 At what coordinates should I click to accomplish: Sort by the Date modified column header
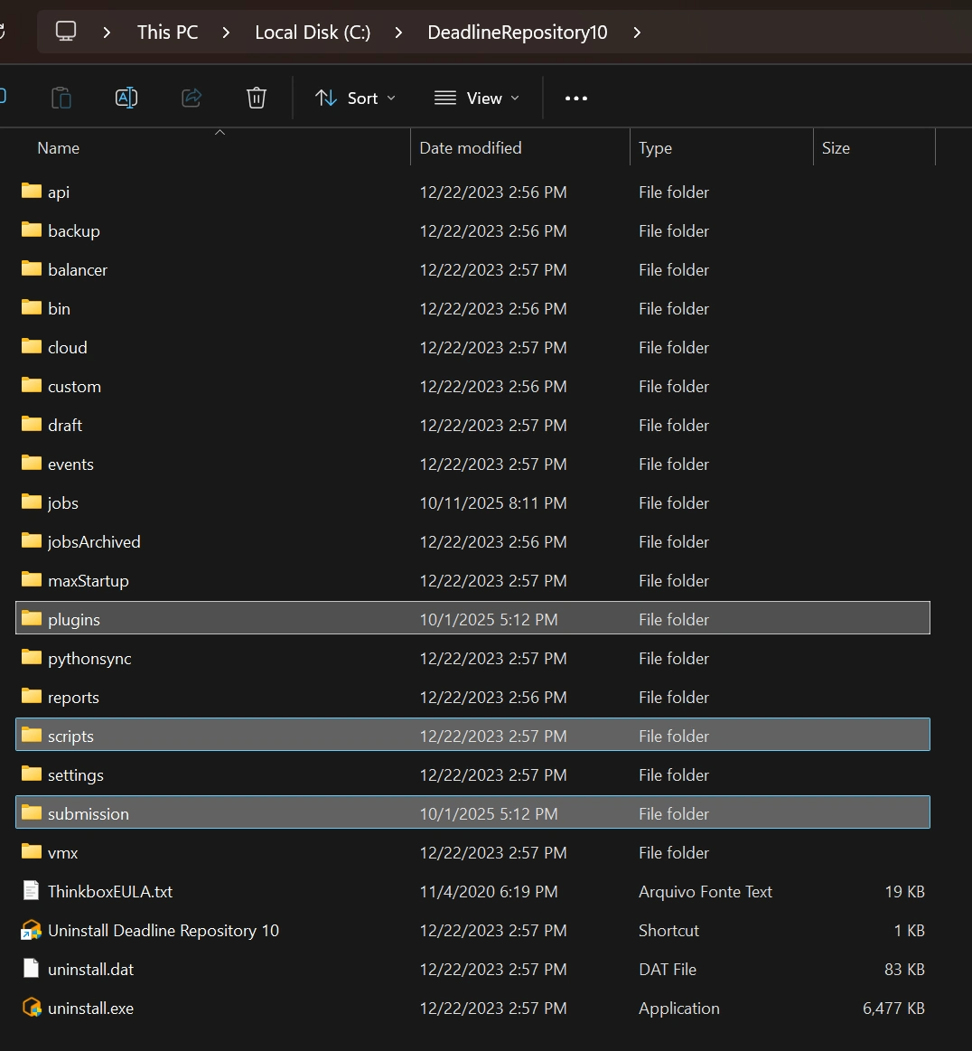471,148
